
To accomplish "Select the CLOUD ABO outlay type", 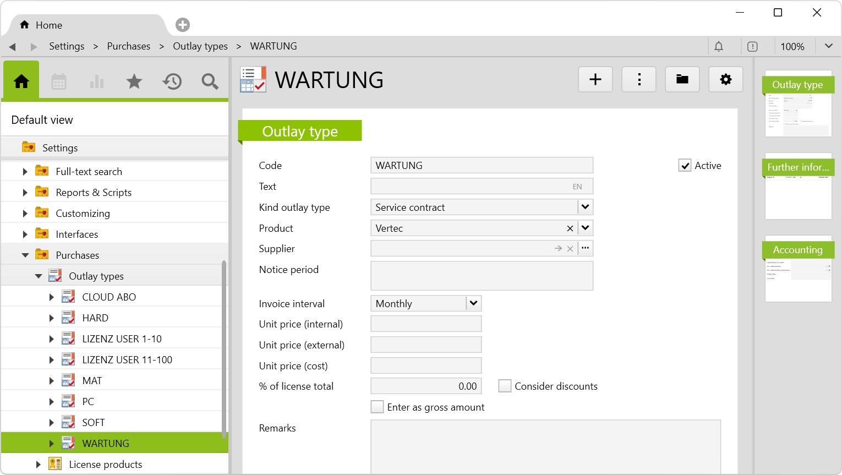I will pyautogui.click(x=109, y=297).
